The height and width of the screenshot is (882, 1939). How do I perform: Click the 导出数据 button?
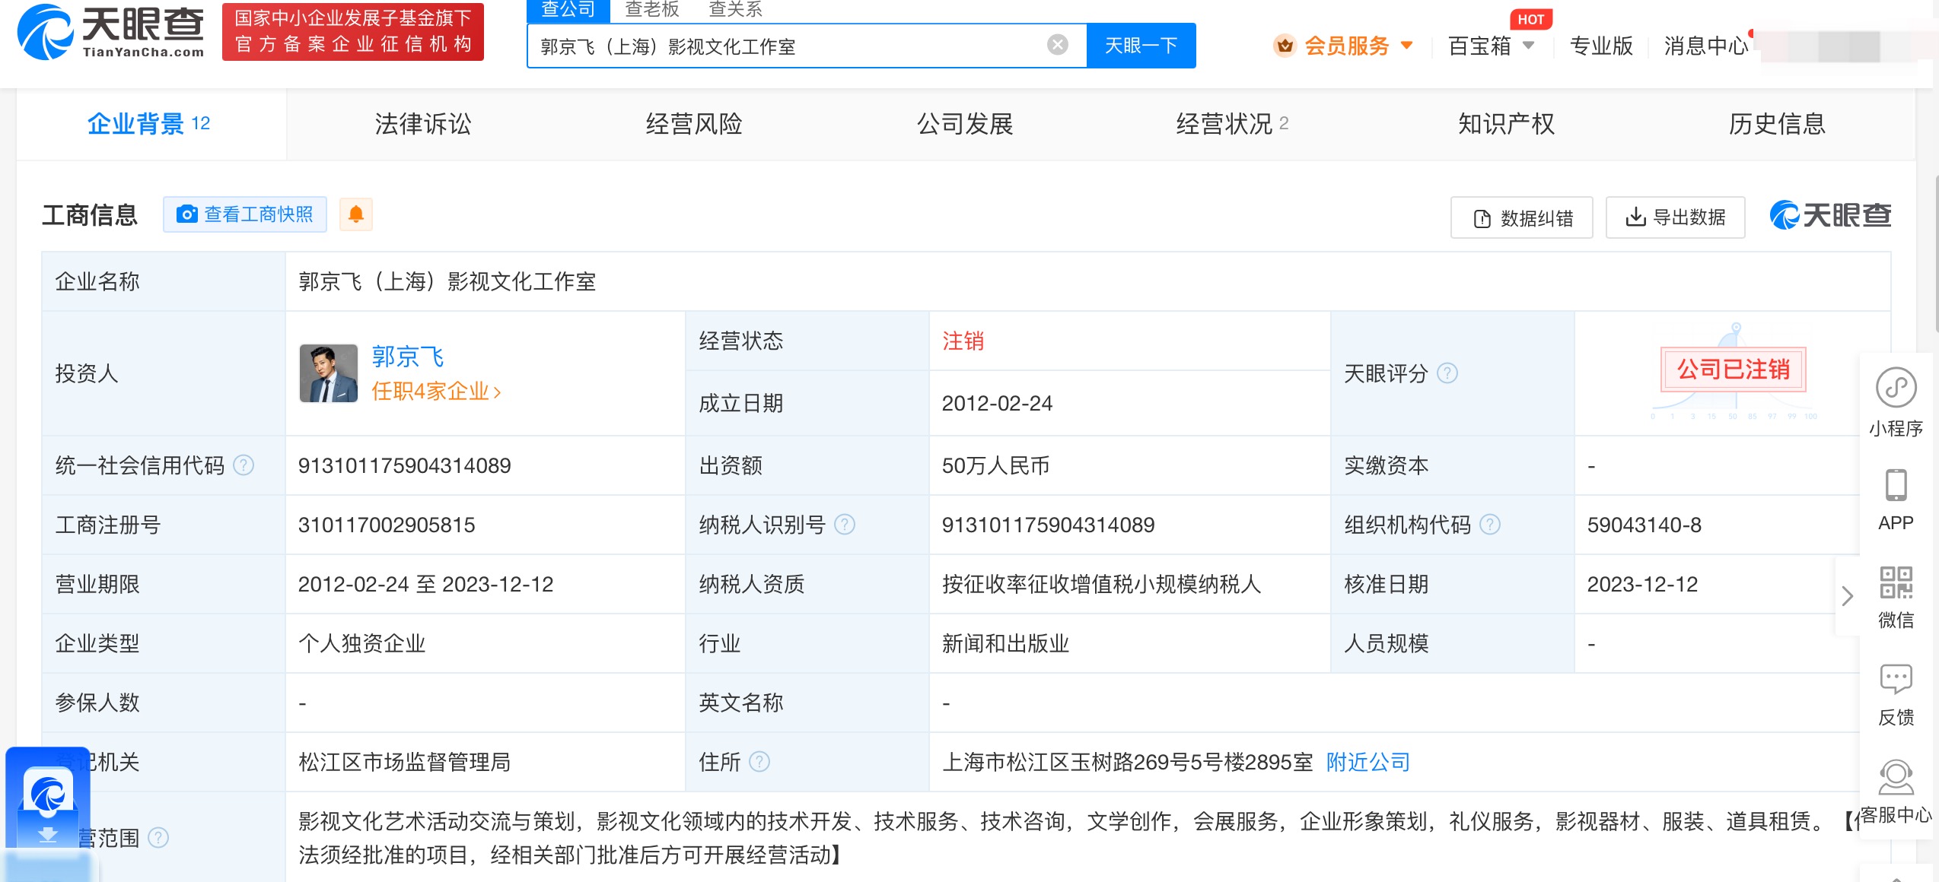pyautogui.click(x=1676, y=217)
